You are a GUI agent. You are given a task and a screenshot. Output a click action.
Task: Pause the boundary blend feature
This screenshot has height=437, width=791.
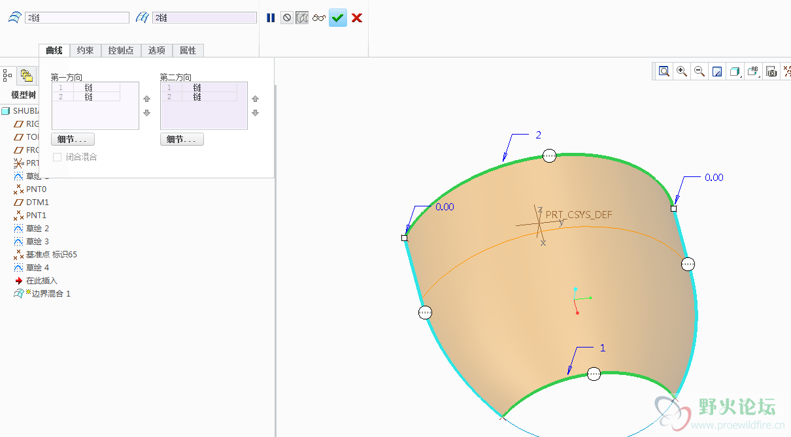[x=271, y=18]
